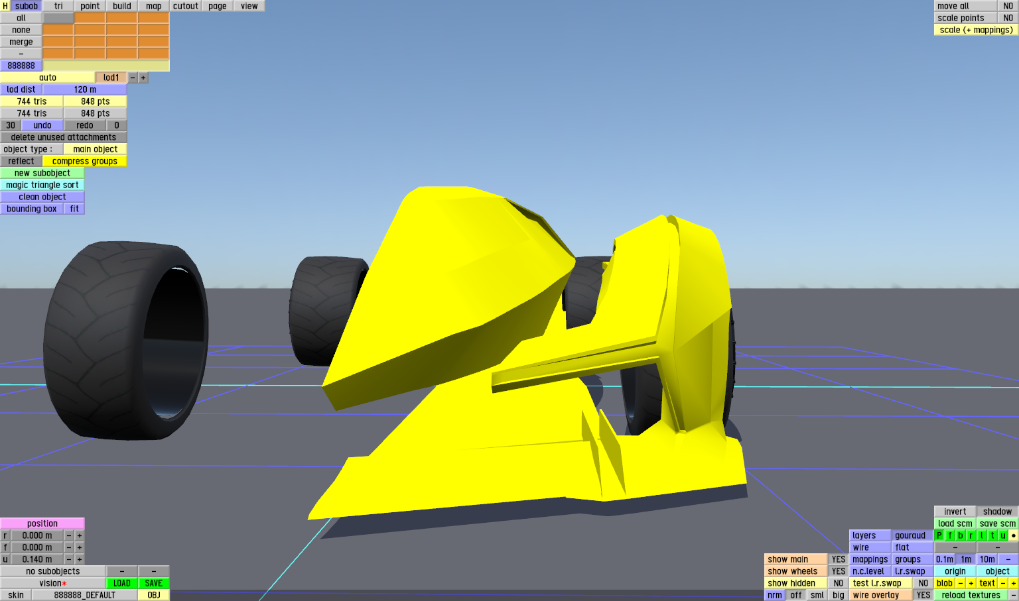Switch to the cutout tab
This screenshot has height=601, width=1019.
click(186, 6)
